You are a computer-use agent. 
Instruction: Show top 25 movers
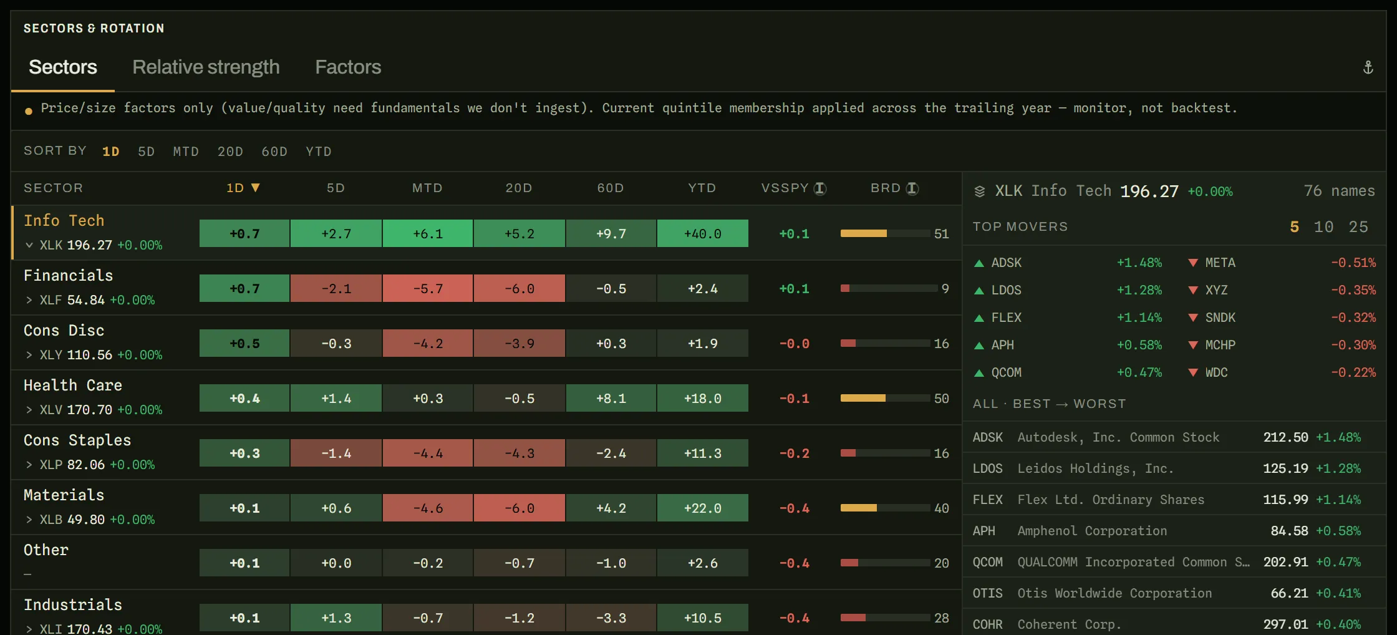(x=1358, y=227)
